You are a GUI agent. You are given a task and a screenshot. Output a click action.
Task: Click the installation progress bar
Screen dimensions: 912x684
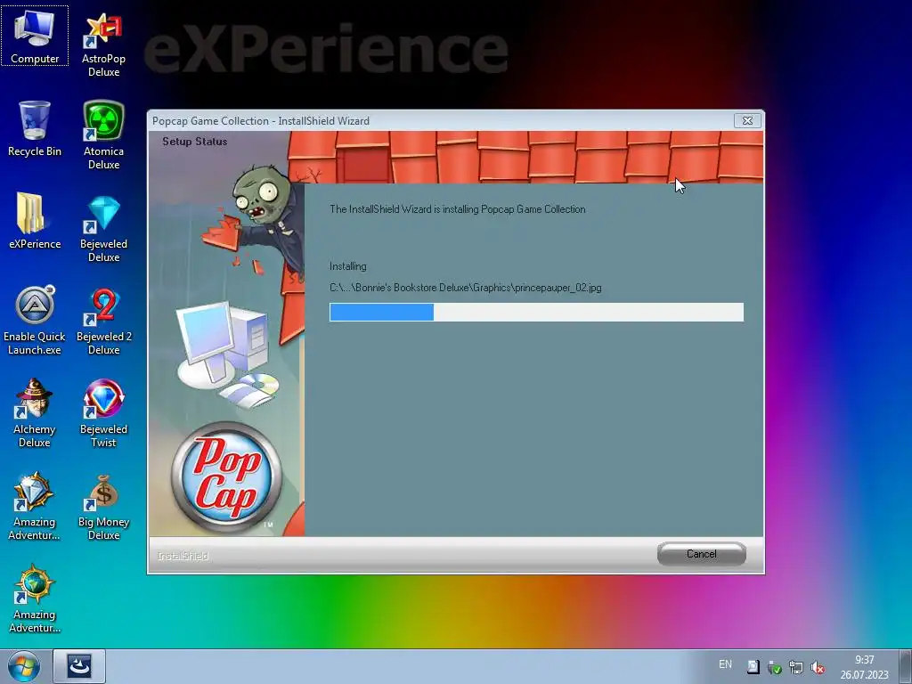(536, 312)
